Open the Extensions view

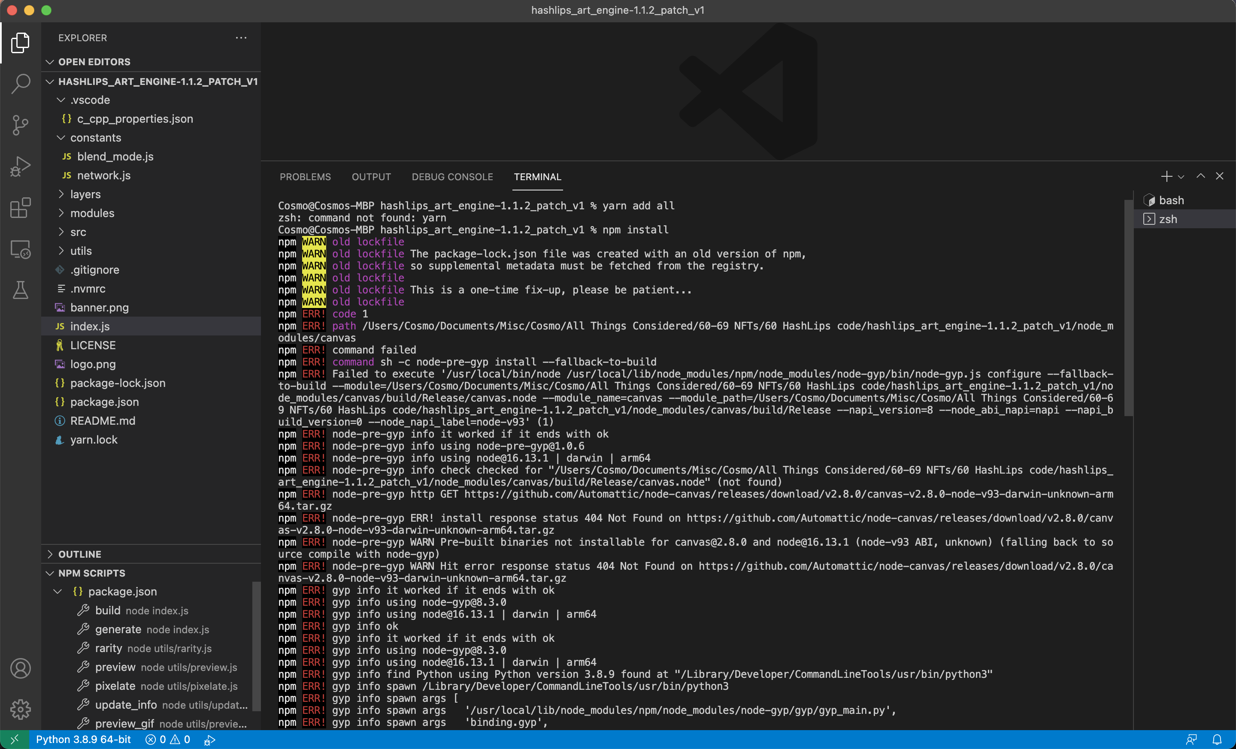[x=21, y=208]
